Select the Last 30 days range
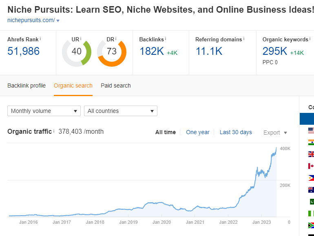This screenshot has width=314, height=236. [236, 132]
